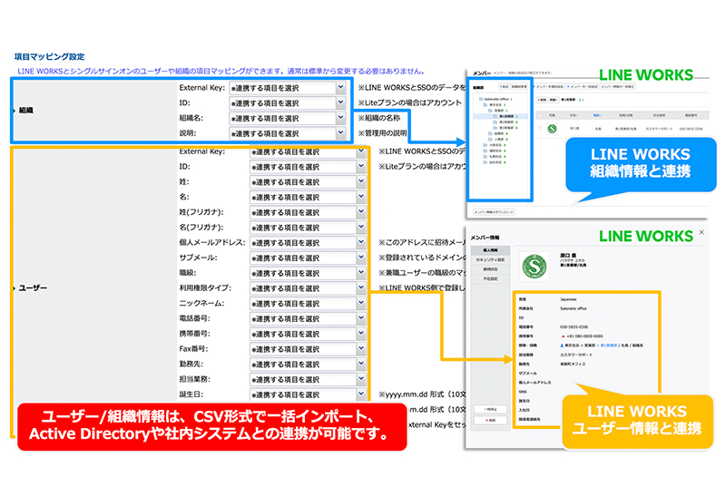
Task: Open the Fax番号 mapping dropdown
Action: coord(308,349)
